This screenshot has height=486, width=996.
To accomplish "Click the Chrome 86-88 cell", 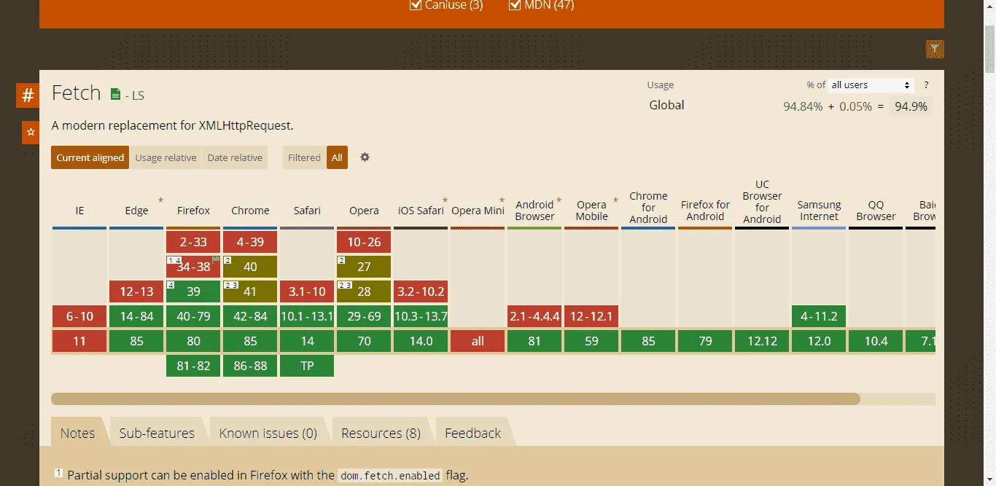I will [x=250, y=366].
